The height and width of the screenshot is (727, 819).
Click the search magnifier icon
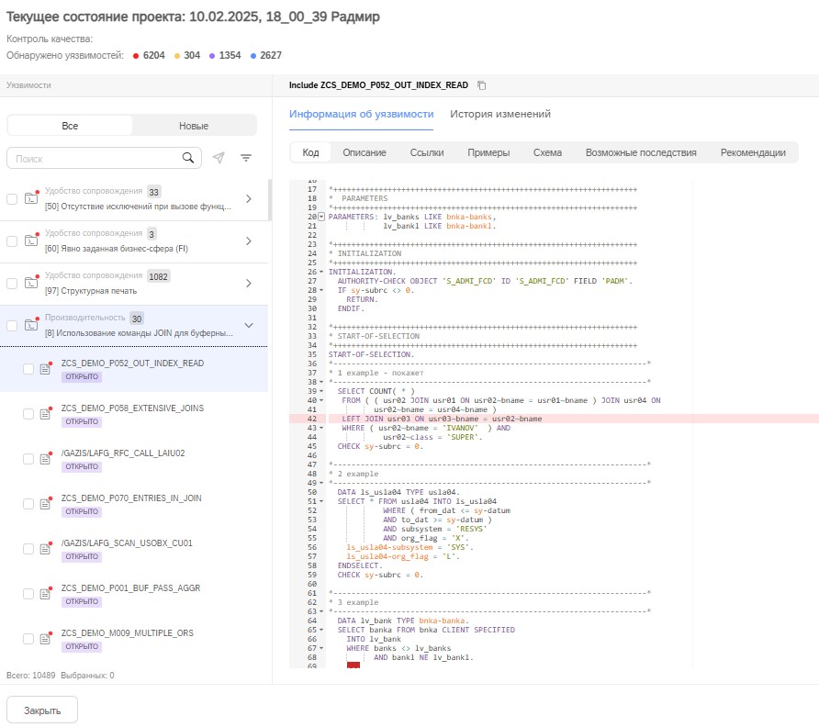[187, 158]
